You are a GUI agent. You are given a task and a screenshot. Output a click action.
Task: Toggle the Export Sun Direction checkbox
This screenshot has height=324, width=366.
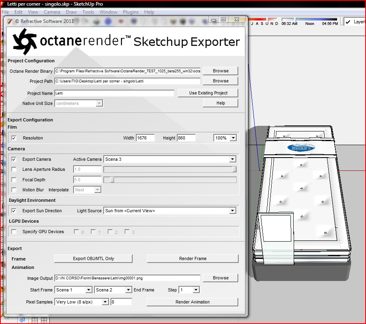pyautogui.click(x=14, y=211)
